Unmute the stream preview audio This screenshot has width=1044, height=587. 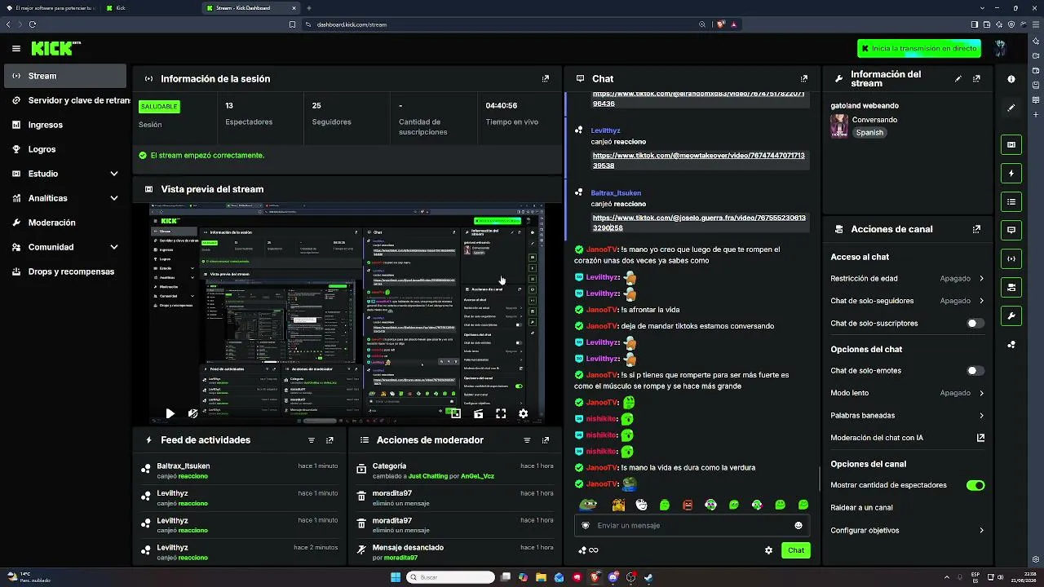point(192,413)
